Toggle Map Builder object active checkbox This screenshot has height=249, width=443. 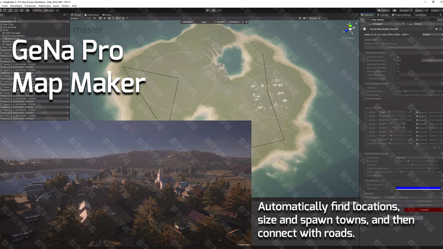click(369, 20)
